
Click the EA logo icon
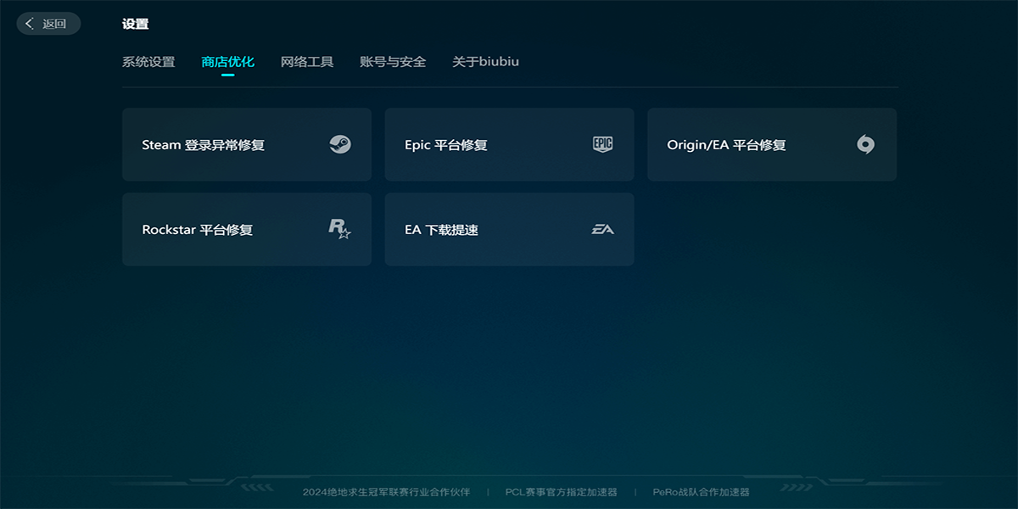pyautogui.click(x=603, y=229)
